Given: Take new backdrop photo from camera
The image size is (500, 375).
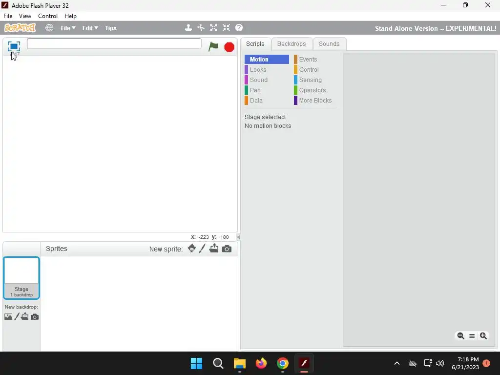Looking at the screenshot, I should (x=35, y=317).
